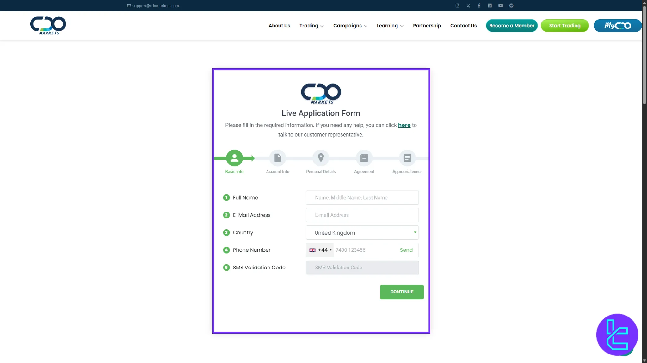Screen dimensions: 647x363
Task: Click the Agreement step icon
Action: [x=364, y=158]
